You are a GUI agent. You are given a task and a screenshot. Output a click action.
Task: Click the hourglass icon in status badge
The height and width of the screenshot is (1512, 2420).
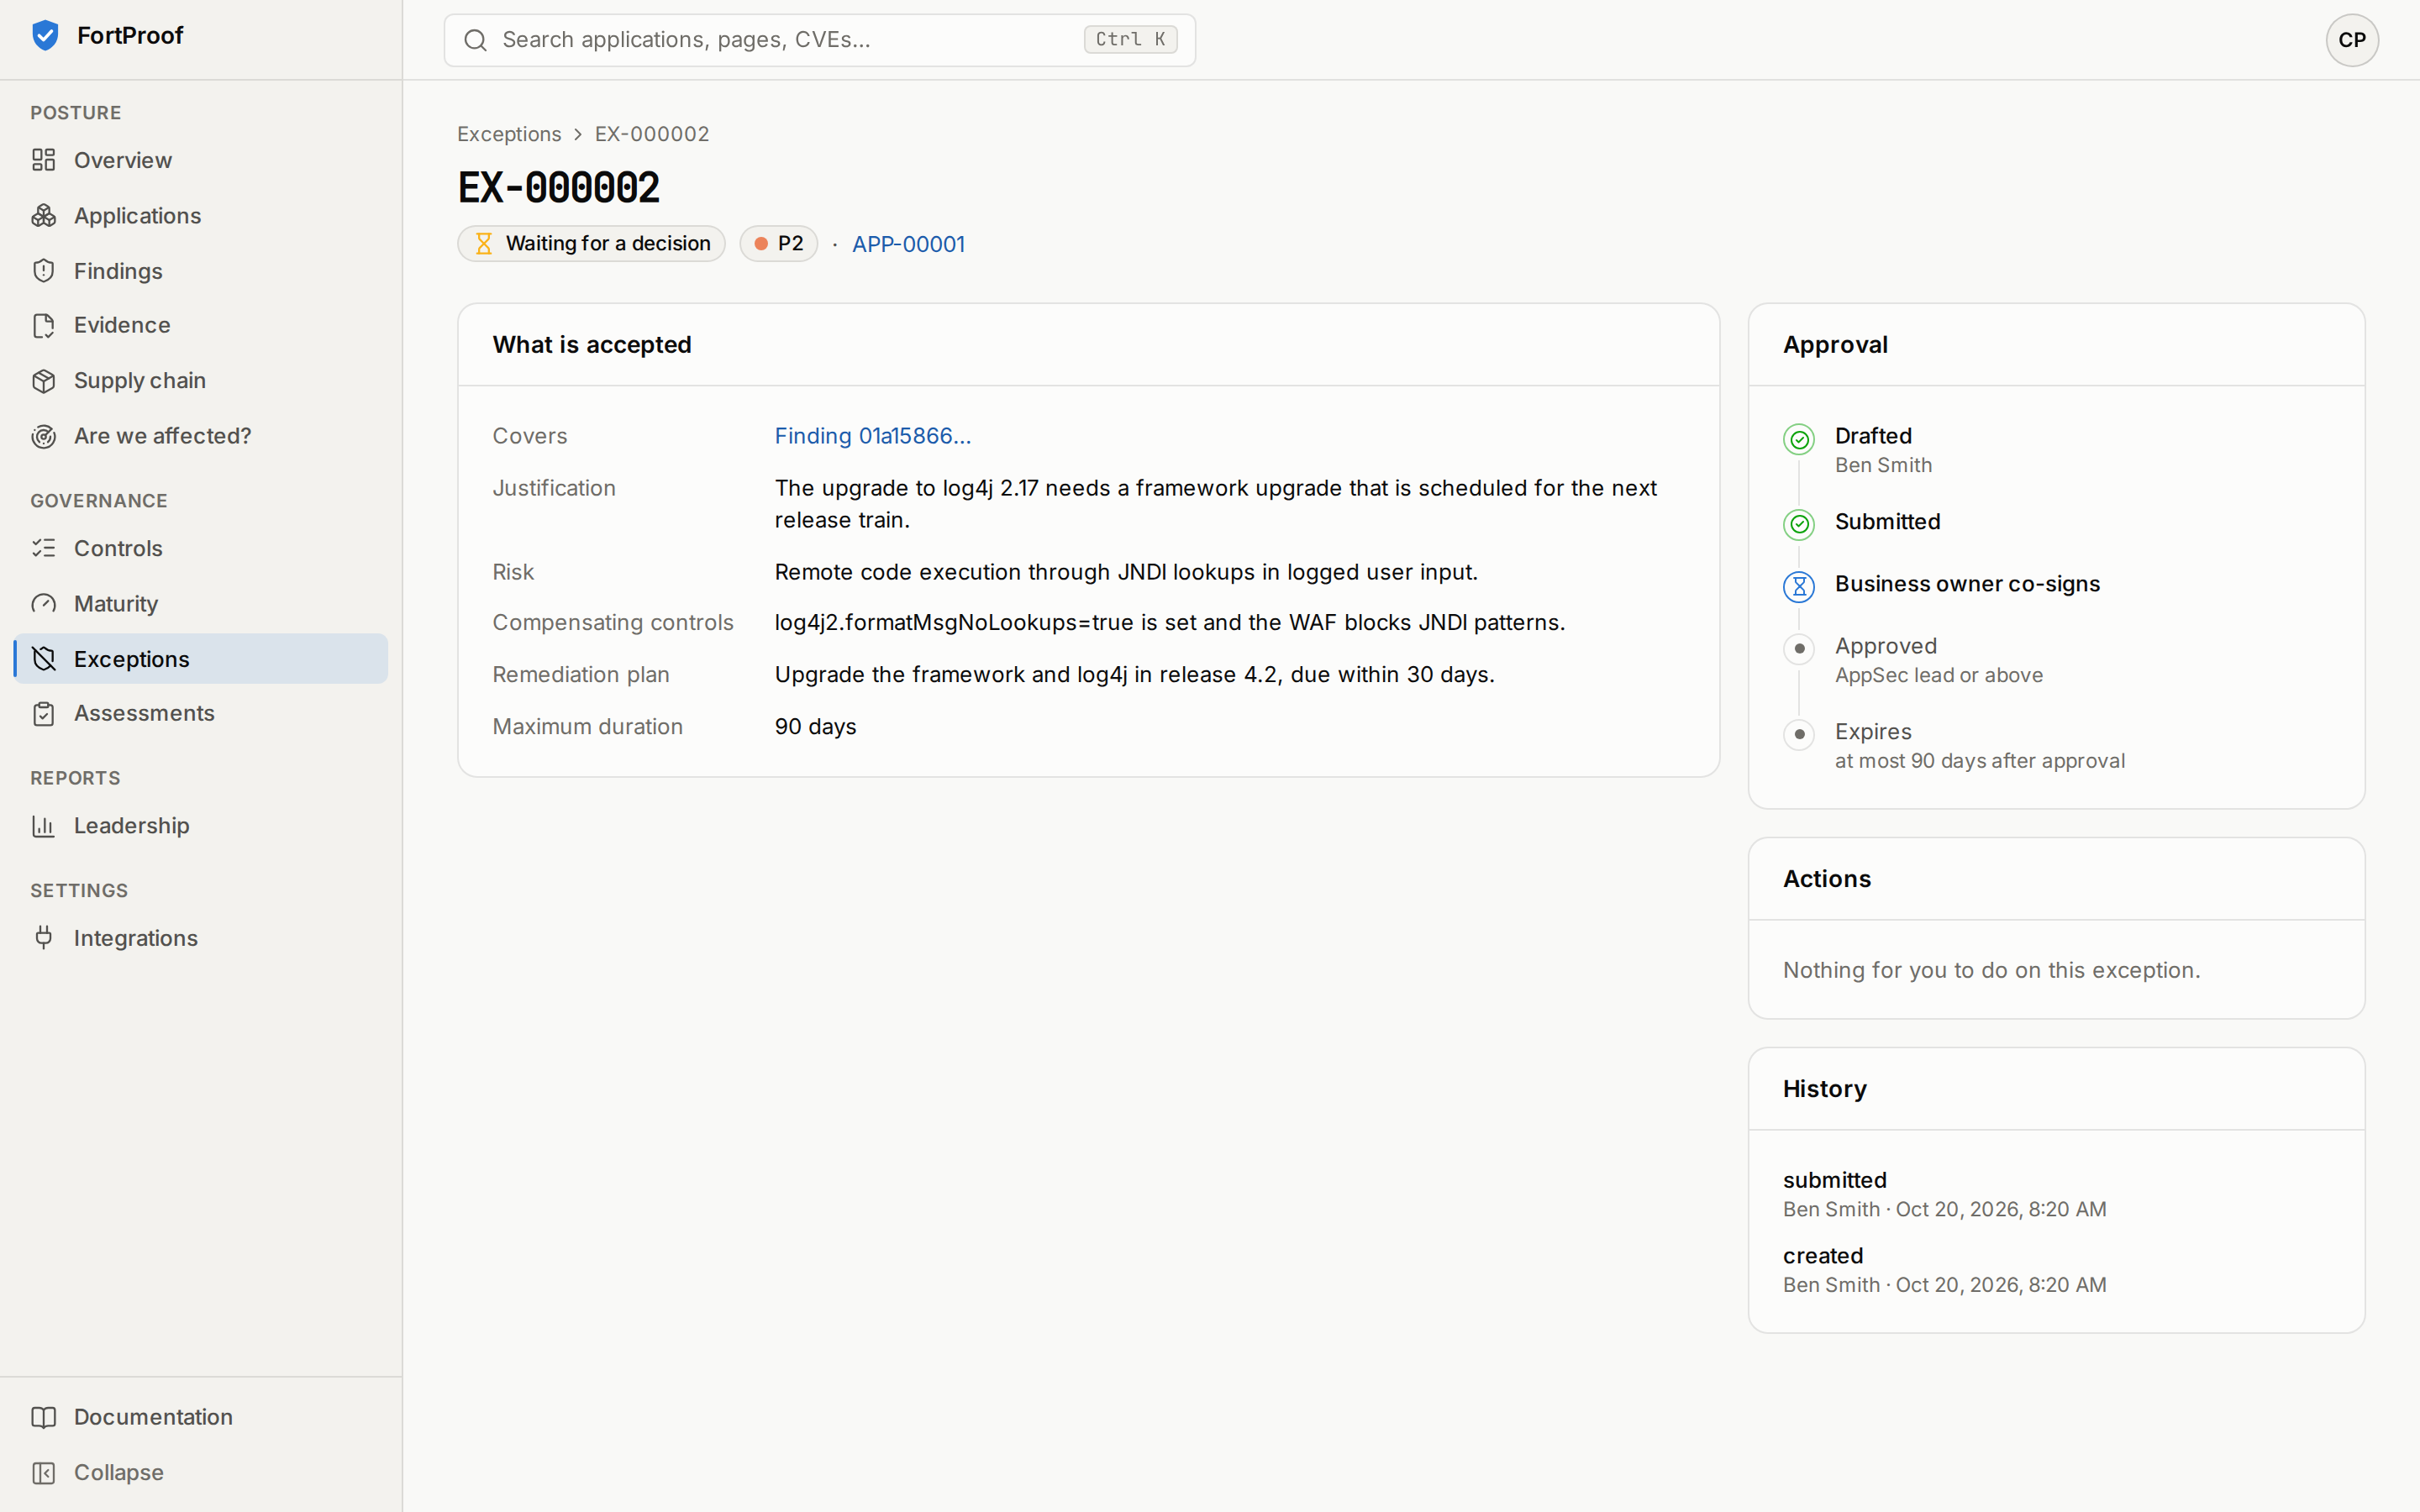(x=484, y=244)
